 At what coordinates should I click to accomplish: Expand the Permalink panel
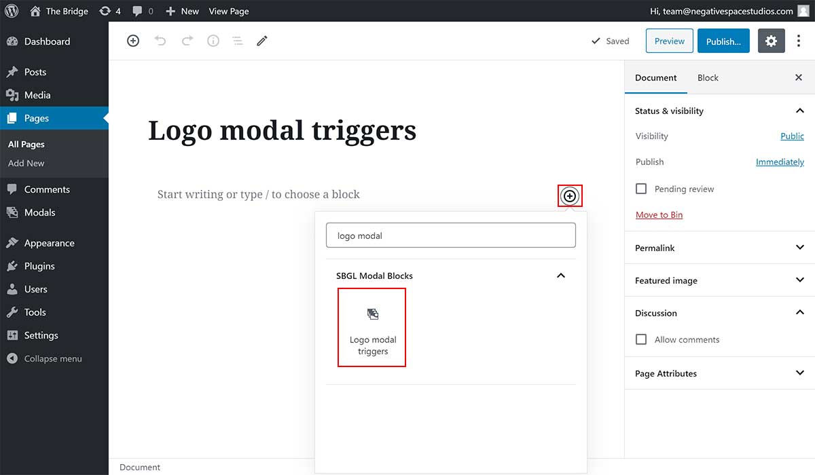coord(719,248)
